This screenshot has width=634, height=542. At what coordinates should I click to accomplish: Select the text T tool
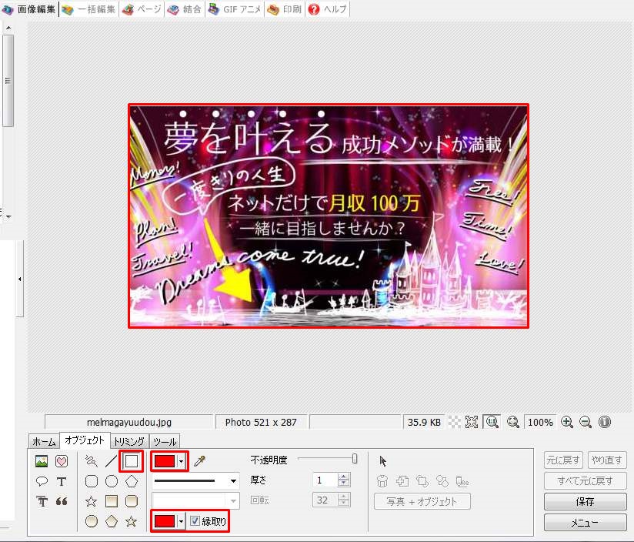click(62, 481)
